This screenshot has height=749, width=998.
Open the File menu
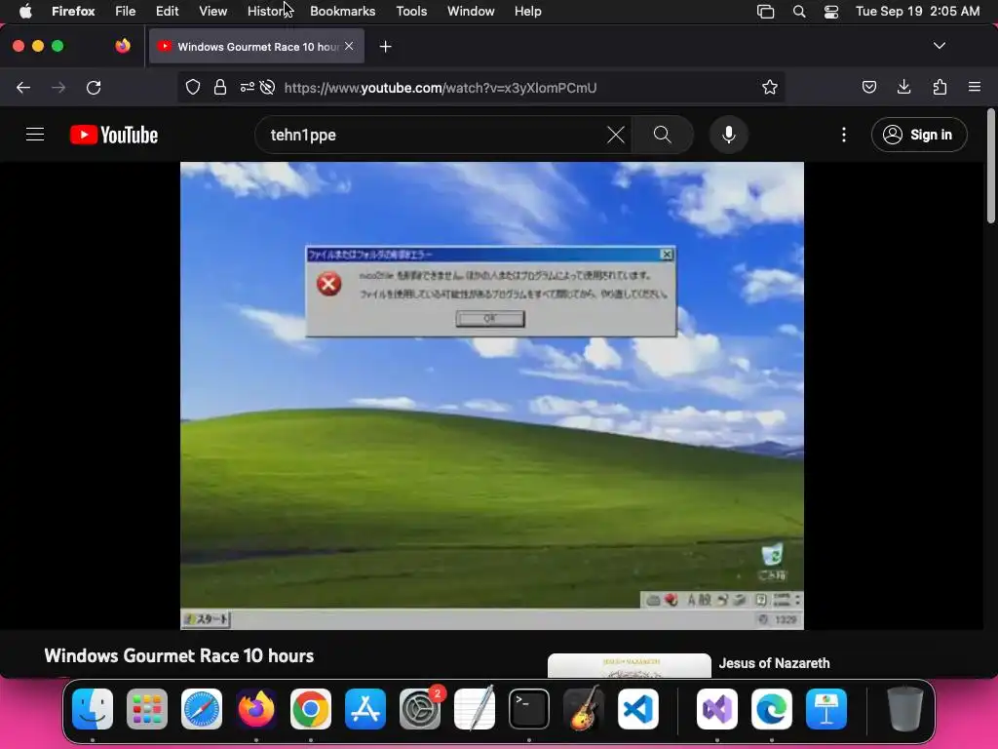125,11
